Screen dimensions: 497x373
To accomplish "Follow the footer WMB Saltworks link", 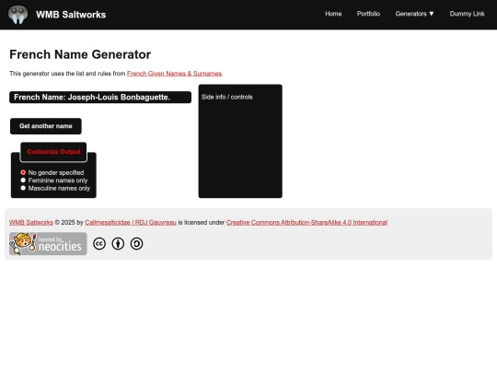I will (31, 222).
